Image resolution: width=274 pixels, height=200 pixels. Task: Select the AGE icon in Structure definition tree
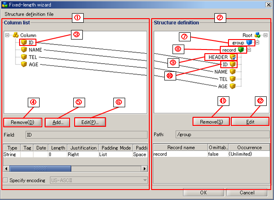pyautogui.click(x=233, y=86)
